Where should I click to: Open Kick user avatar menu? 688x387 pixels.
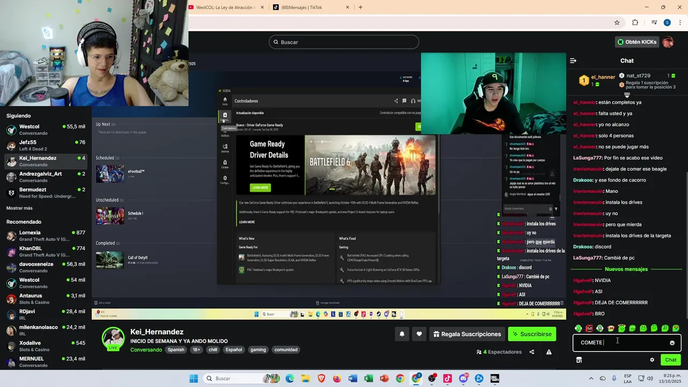(668, 42)
